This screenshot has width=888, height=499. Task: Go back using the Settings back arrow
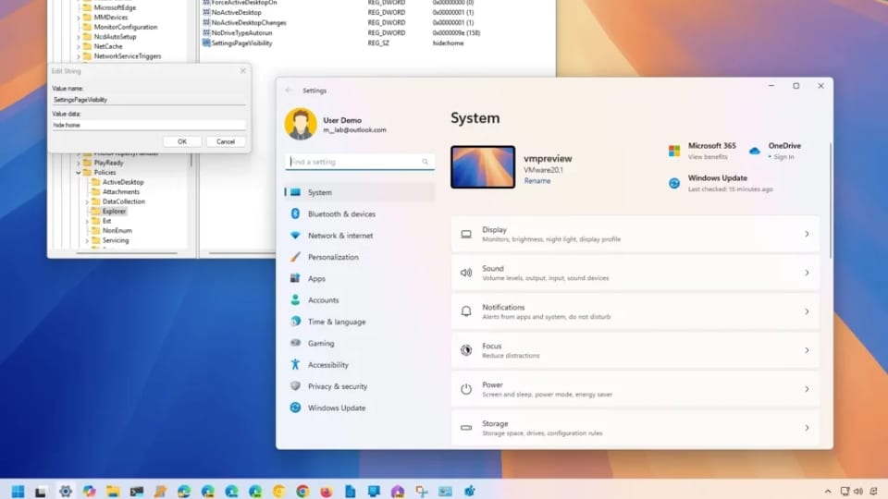tap(289, 91)
